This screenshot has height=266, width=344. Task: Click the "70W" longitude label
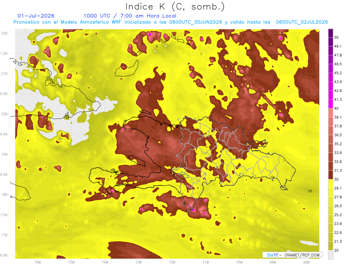click(x=239, y=262)
